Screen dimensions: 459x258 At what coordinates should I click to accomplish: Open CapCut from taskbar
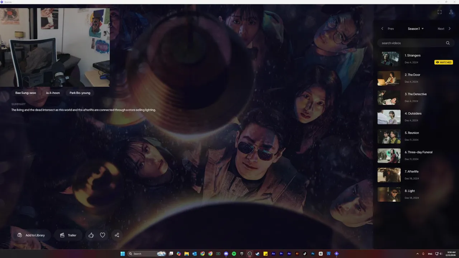(x=321, y=254)
